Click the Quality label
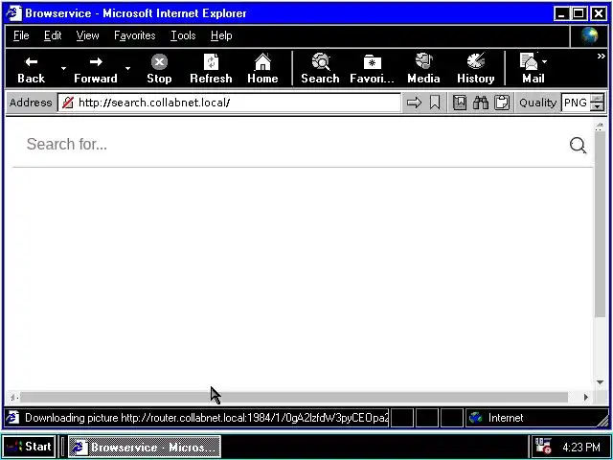 pos(537,103)
